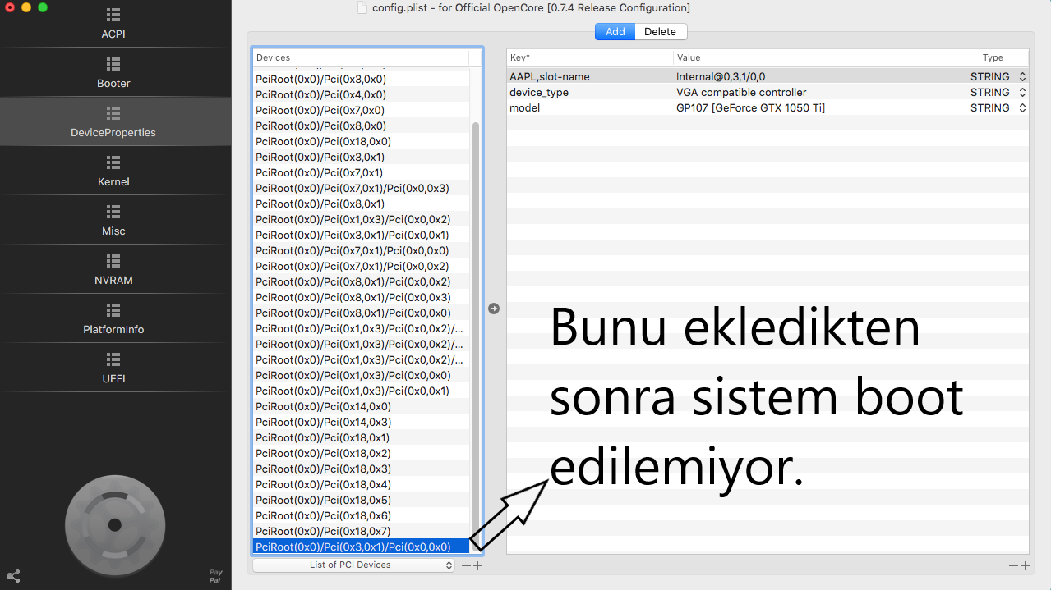Select device PciRoot(0x0)/Pci(0x14,0x0) in the list

point(323,406)
